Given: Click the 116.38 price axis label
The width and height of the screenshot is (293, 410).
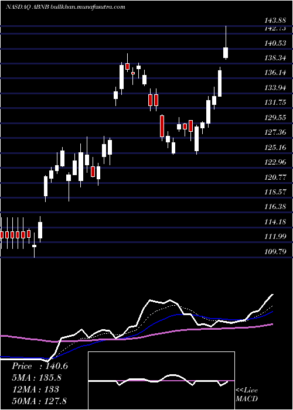Looking at the screenshot, I should 275,207.
